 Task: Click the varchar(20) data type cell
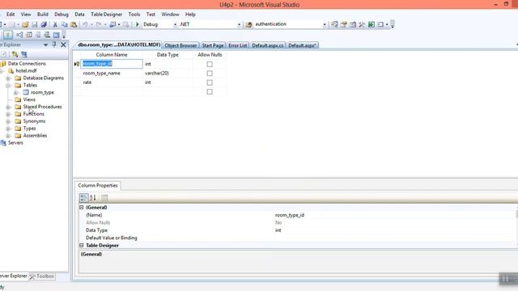point(168,74)
